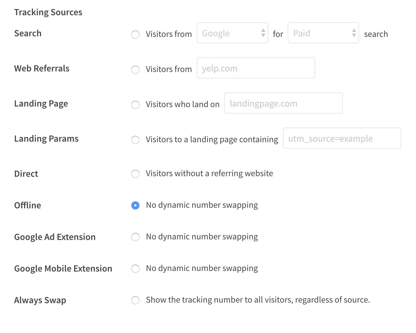
Task: Select the Offline no swapping option
Action: [135, 206]
